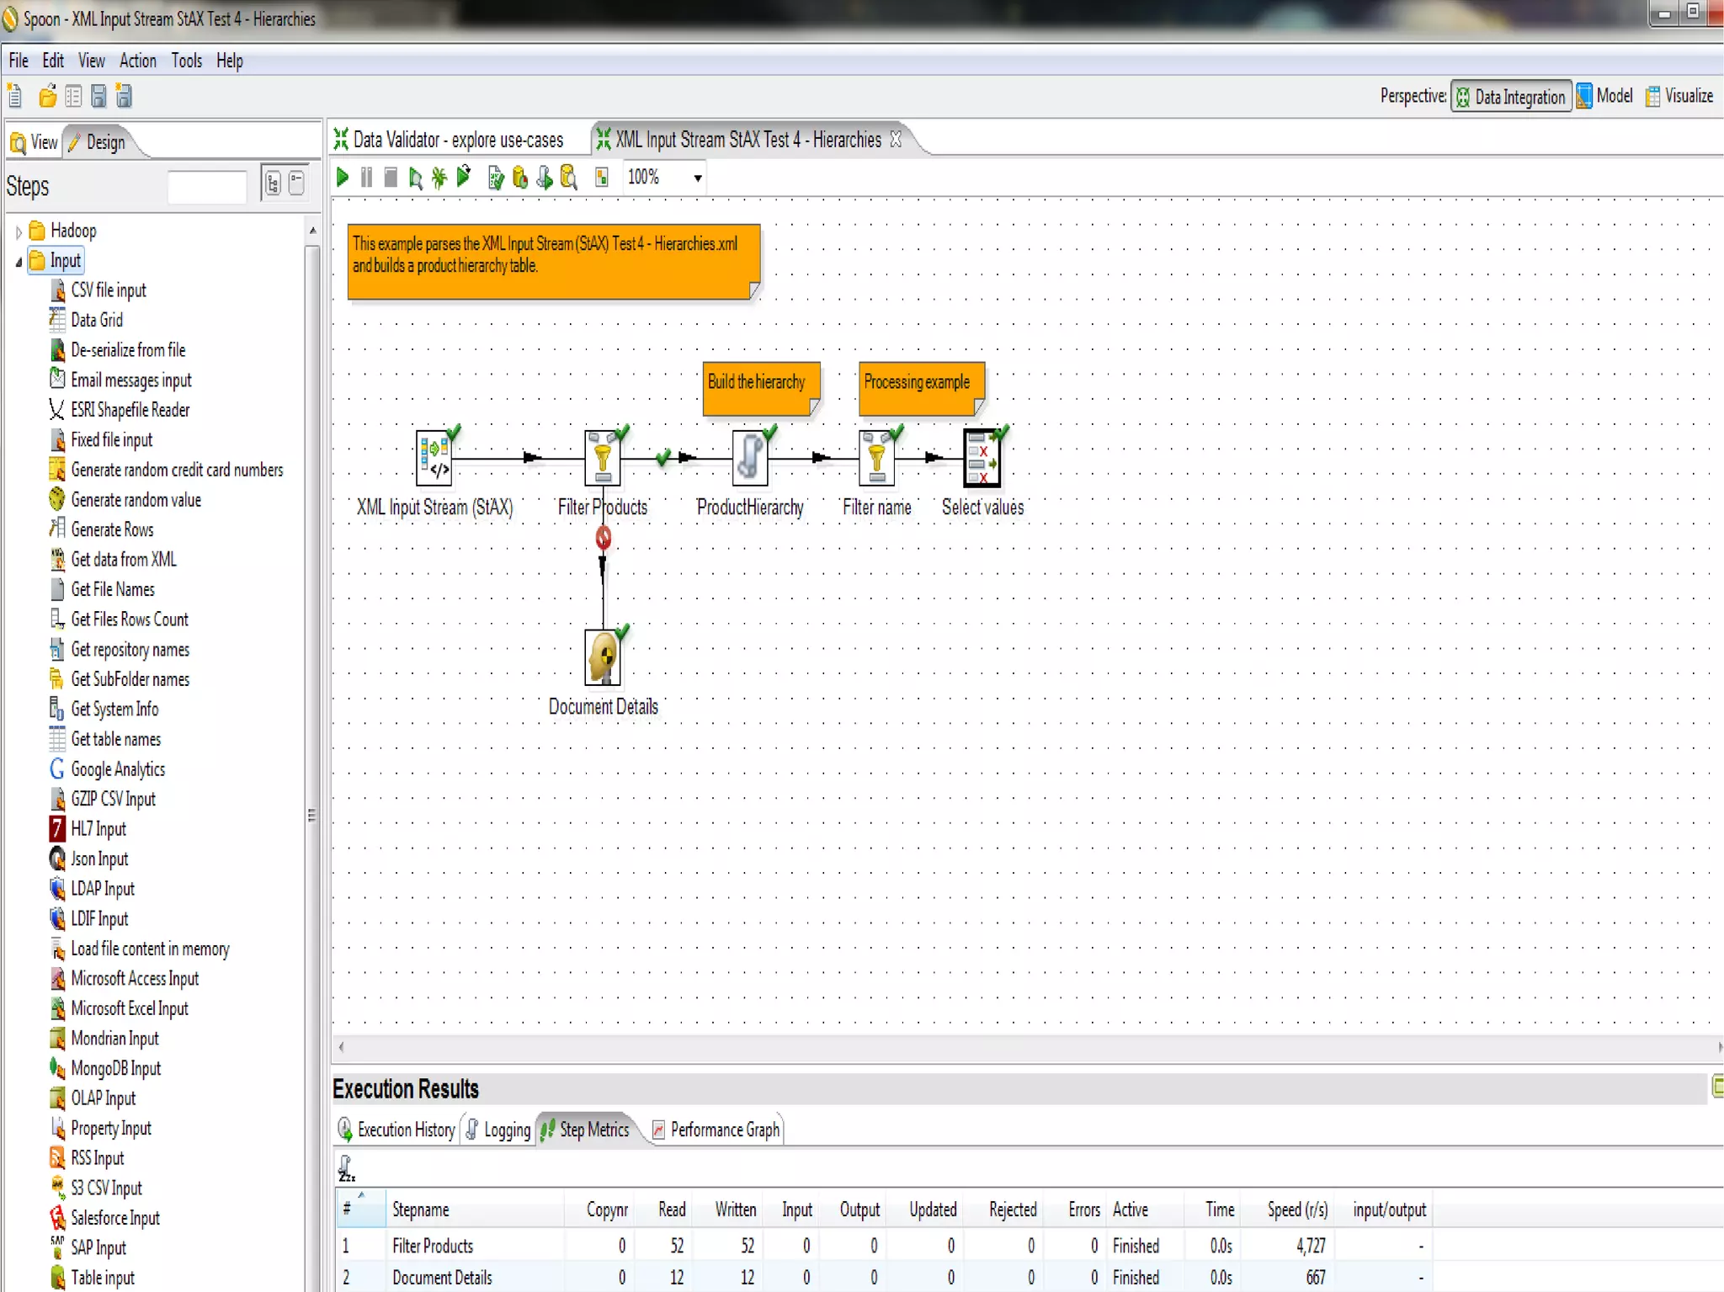Viewport: 1724px width, 1292px height.
Task: Run the transformation with the green play icon
Action: 343,178
